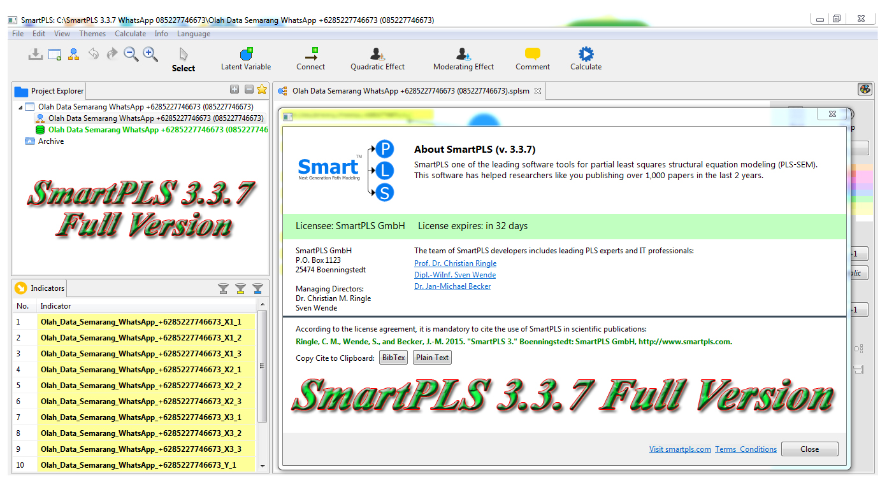The width and height of the screenshot is (880, 497).
Task: Select the Project Explorer tab
Action: point(48,91)
